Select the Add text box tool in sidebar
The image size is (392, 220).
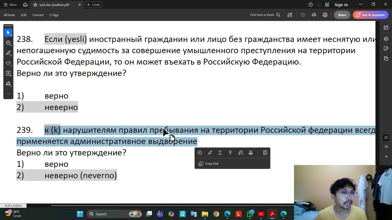coord(8,73)
